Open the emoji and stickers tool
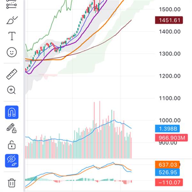The width and height of the screenshot is (192, 192). click(x=12, y=52)
